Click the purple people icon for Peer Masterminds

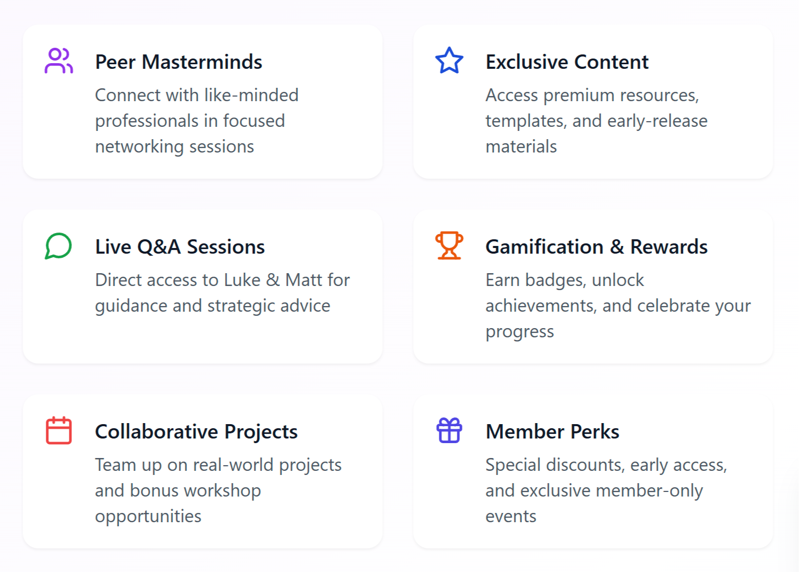pos(59,61)
